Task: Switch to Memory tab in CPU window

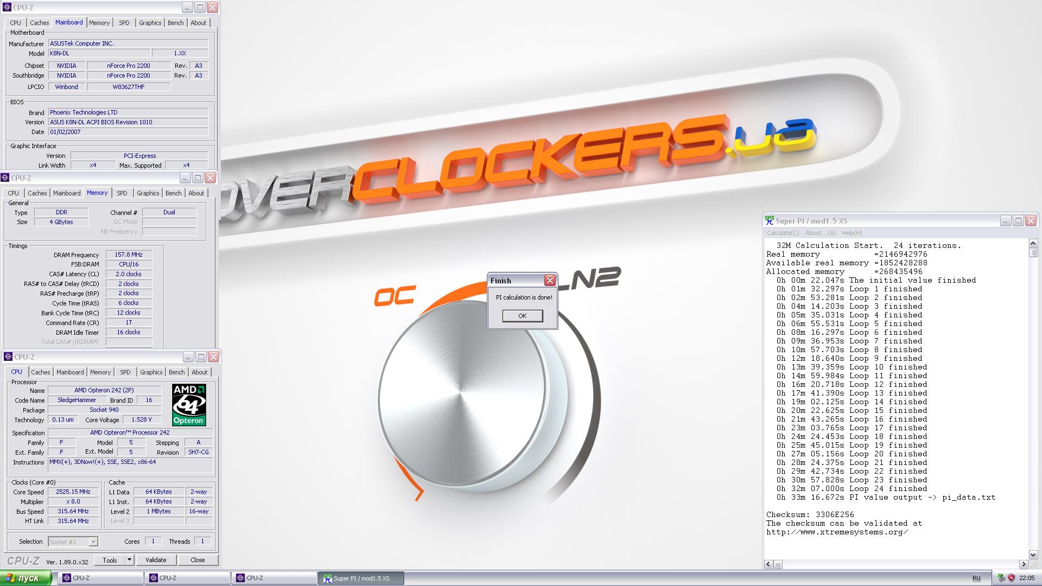Action: pos(100,372)
